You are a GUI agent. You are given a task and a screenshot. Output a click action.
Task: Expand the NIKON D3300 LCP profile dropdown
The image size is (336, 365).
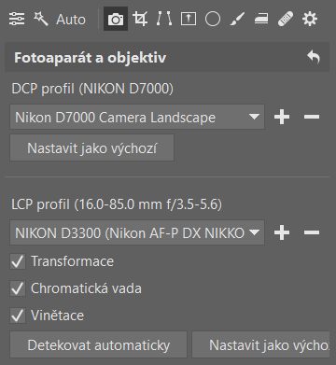pyautogui.click(x=137, y=232)
